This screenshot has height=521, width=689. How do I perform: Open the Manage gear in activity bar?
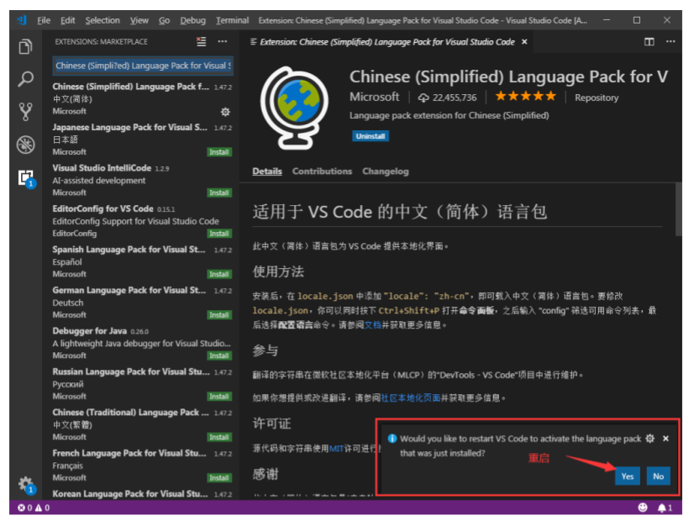26,485
